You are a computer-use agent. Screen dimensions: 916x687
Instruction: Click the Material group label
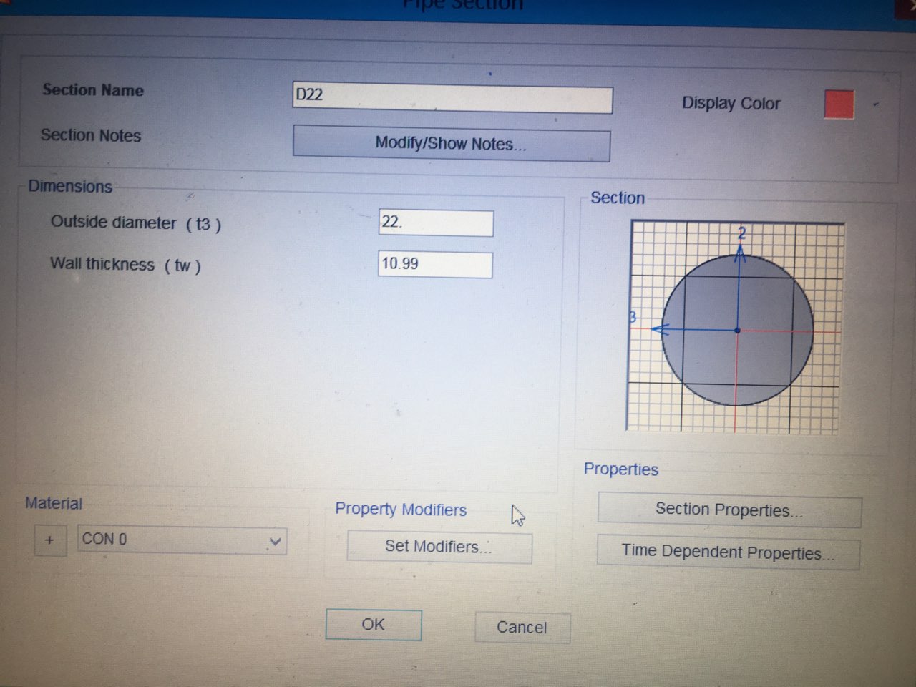click(54, 503)
